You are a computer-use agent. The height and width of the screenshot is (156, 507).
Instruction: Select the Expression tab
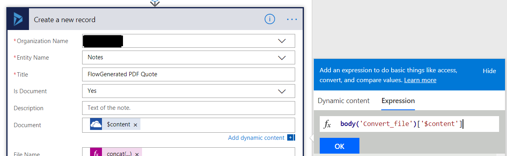pos(398,101)
